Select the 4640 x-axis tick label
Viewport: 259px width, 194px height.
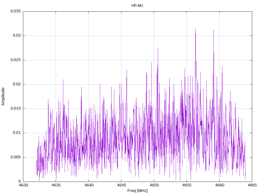89,185
